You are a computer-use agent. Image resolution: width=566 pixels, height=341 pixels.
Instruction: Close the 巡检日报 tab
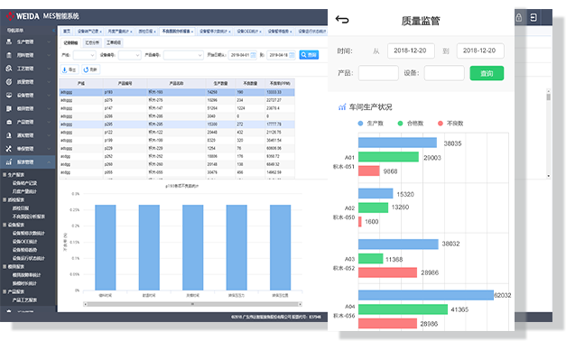[155, 32]
